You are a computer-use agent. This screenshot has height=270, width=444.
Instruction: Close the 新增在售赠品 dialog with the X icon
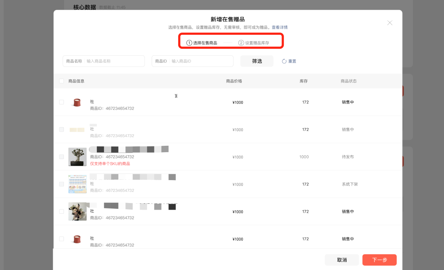[x=390, y=23]
